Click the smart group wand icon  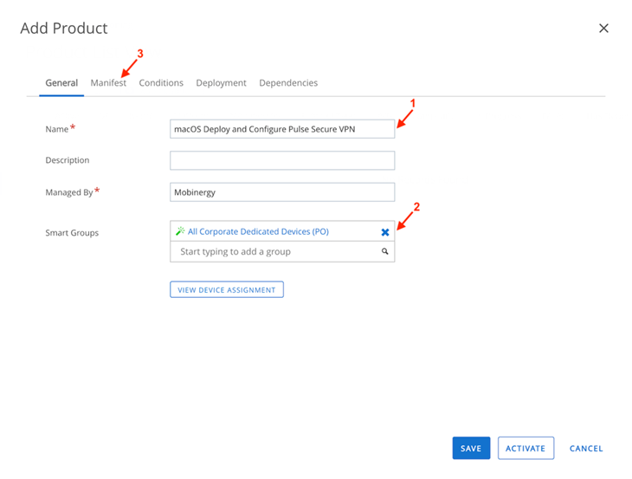coord(180,231)
